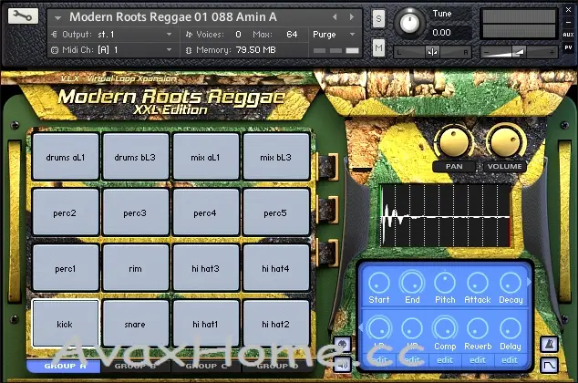Click the Decay knob

click(x=511, y=283)
